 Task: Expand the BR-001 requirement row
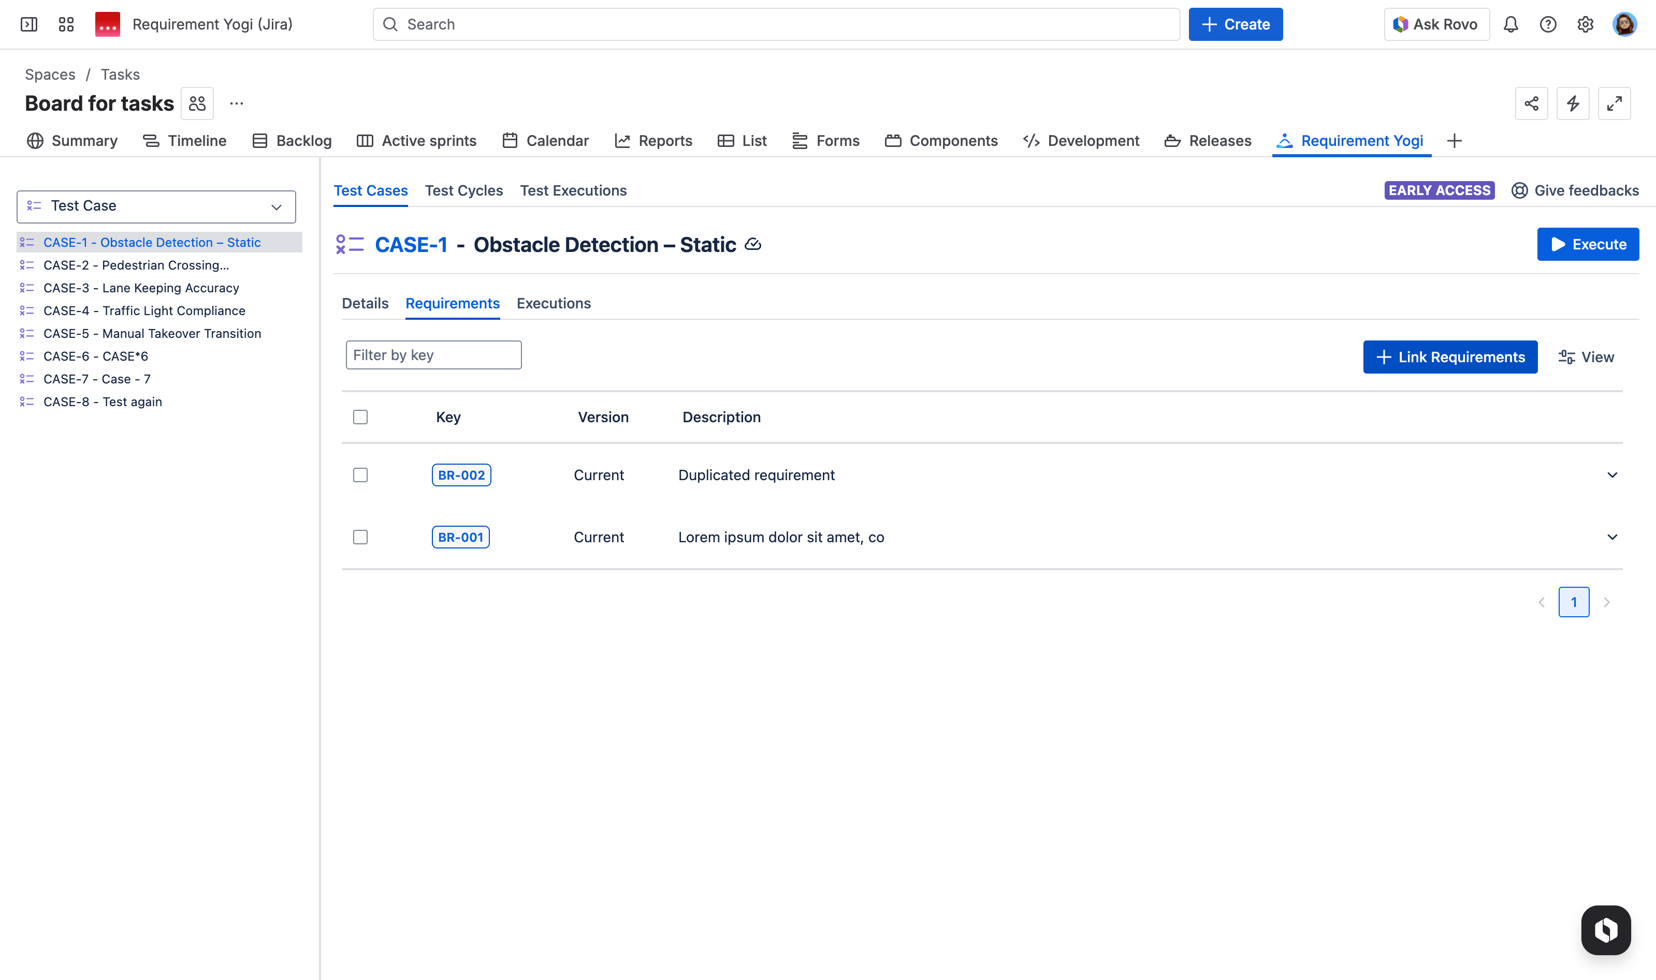(1611, 537)
